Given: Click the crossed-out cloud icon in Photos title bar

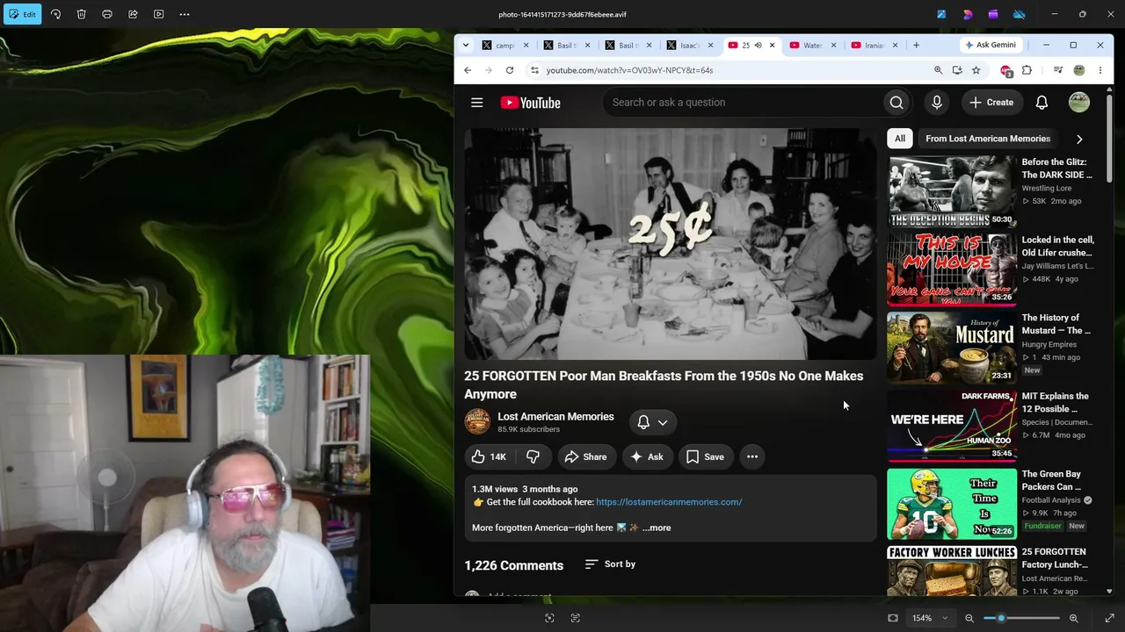Looking at the screenshot, I should 1020,14.
